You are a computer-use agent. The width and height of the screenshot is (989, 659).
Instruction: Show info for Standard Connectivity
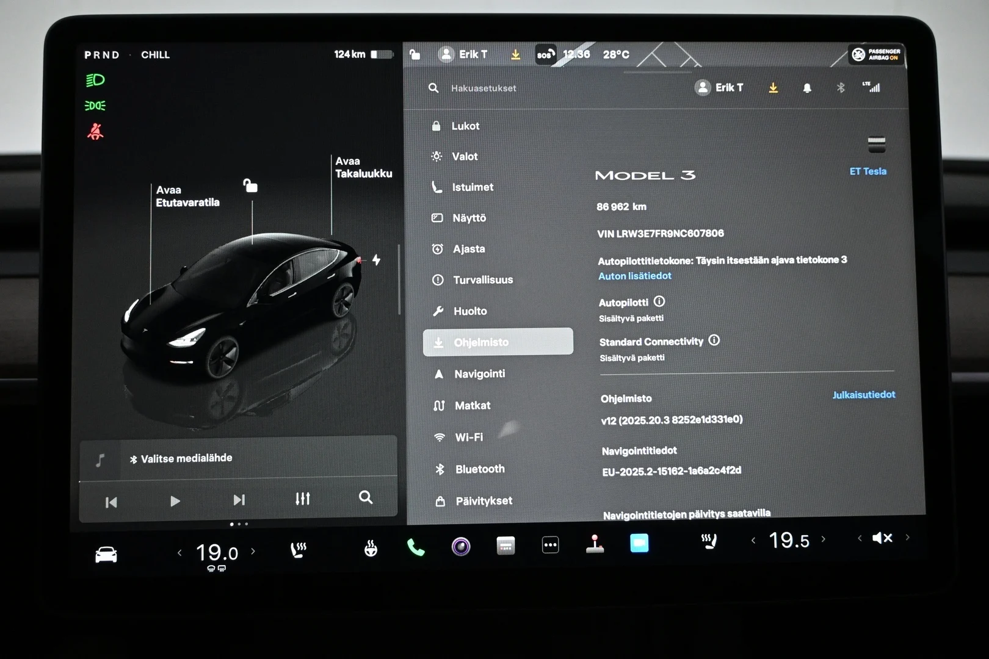714,340
